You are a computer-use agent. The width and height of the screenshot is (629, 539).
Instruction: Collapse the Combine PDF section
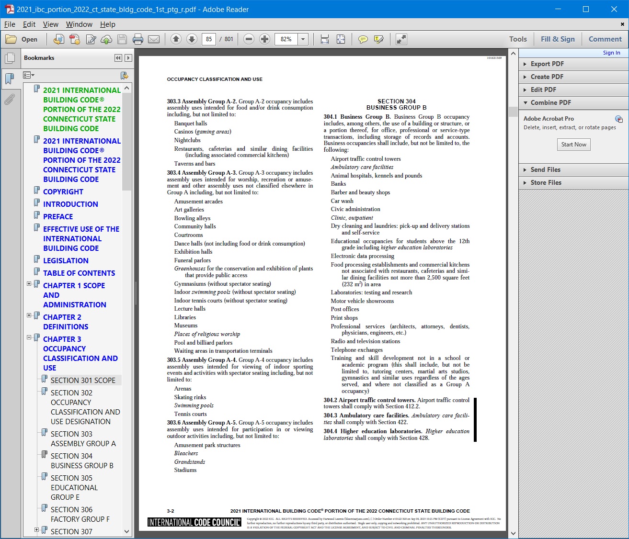pos(526,102)
